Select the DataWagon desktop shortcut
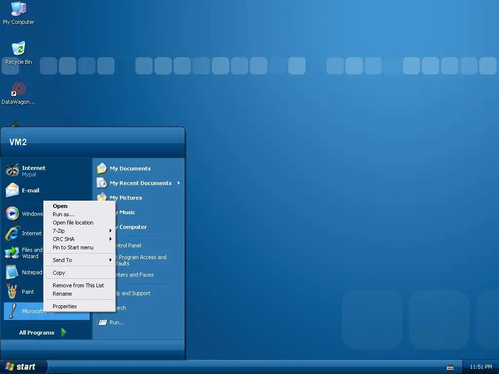Viewport: 499px width, 374px height. [x=19, y=93]
